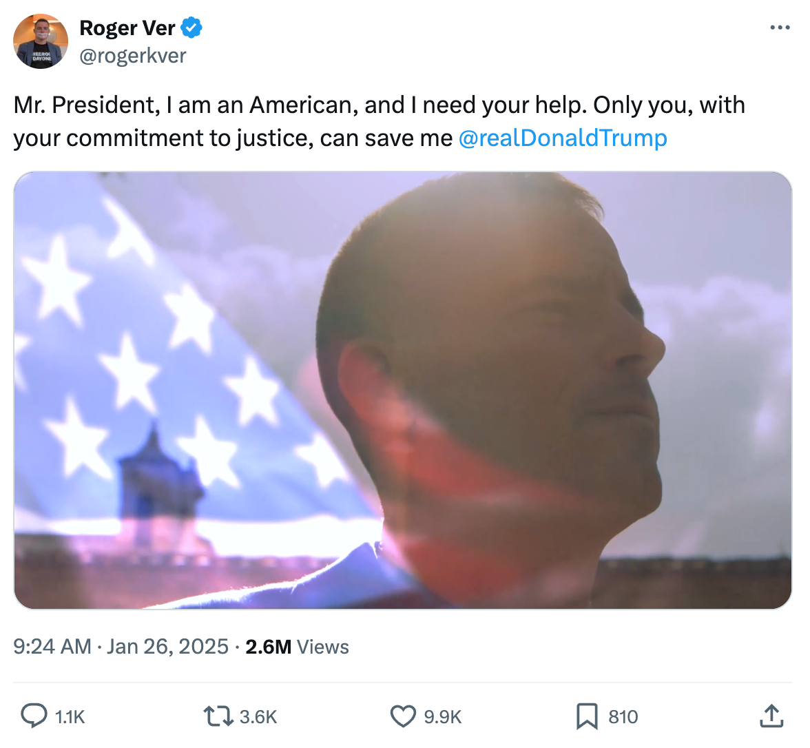The image size is (810, 748).
Task: Click the 9.9K likes count
Action: click(443, 717)
